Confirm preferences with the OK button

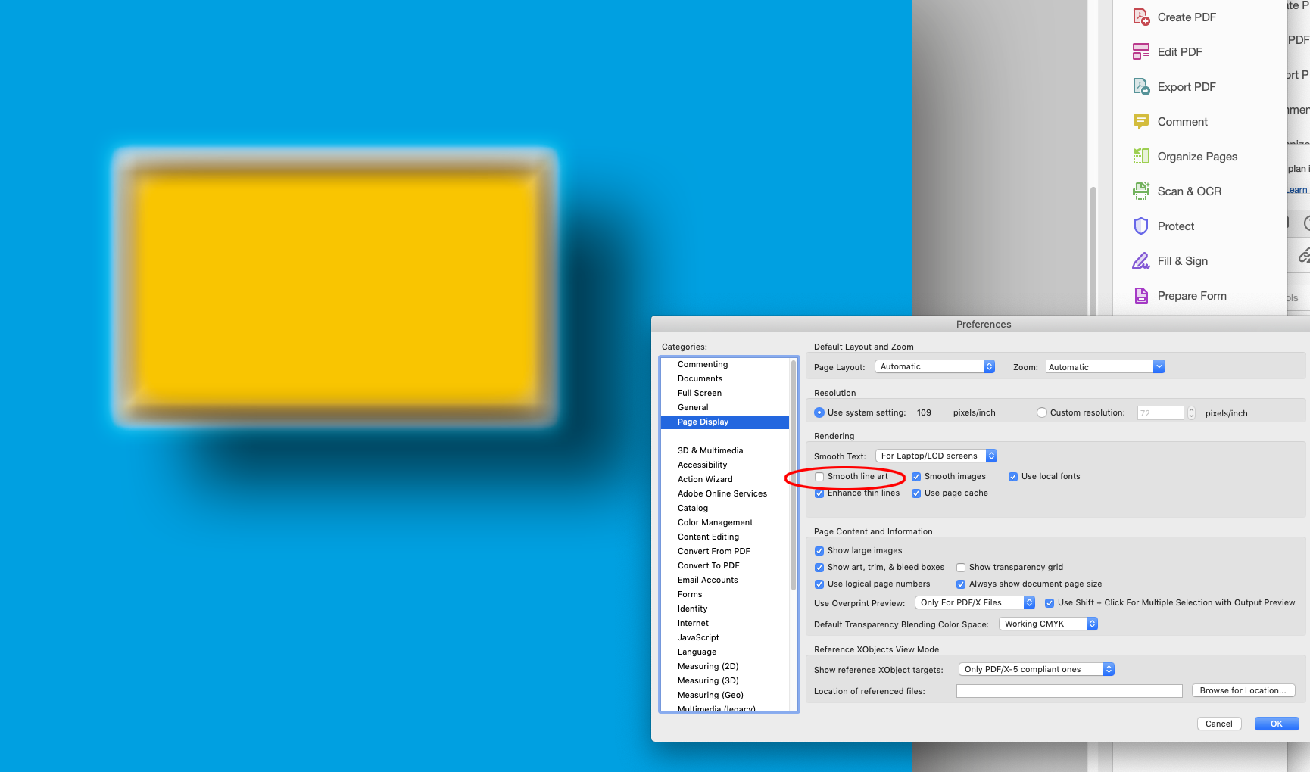pos(1276,724)
